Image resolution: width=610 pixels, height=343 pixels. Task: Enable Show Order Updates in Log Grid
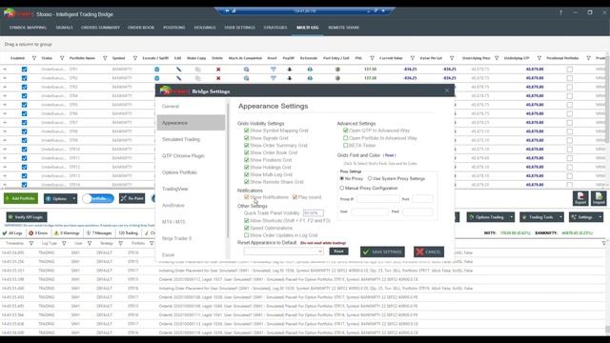[246, 235]
